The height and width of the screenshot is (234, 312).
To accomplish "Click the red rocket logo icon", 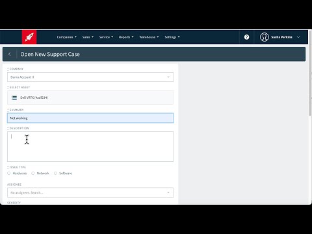I will coord(29,37).
